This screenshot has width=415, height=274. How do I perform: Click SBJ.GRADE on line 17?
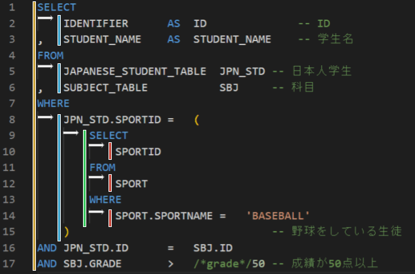coord(92,264)
